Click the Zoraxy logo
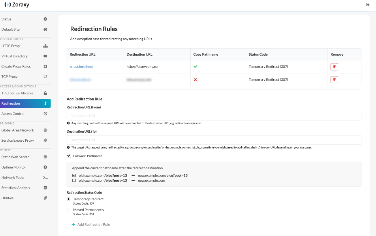Screen dimensions: 376x236 (17, 5)
